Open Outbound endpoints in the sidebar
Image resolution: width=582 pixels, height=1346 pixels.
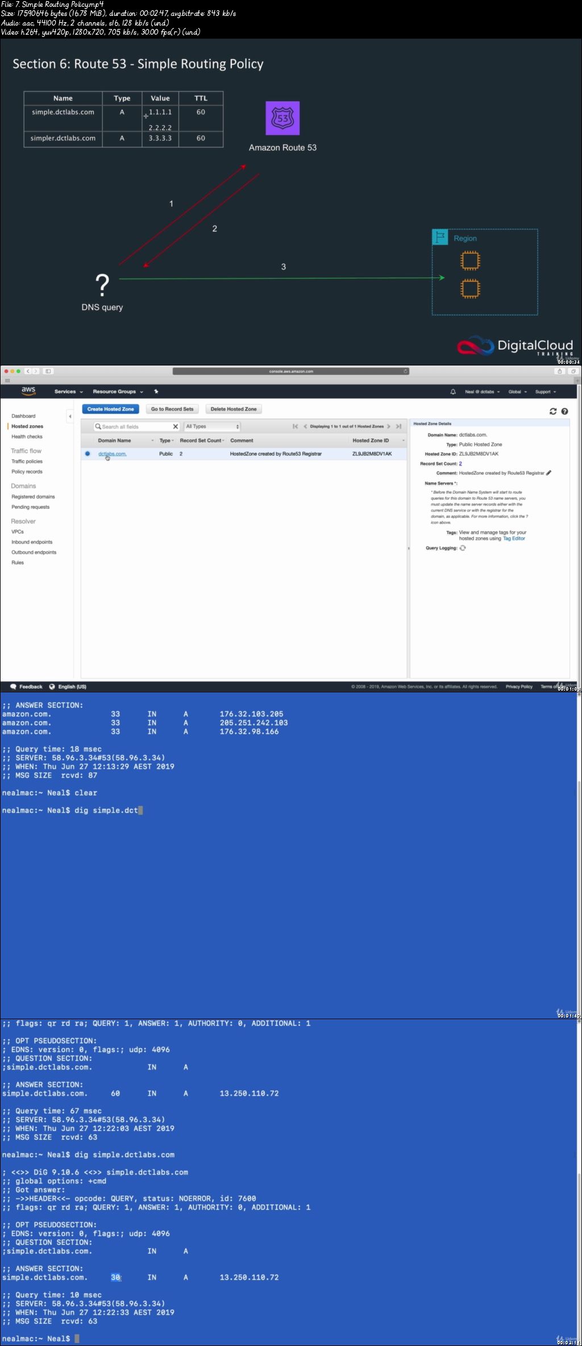click(x=34, y=552)
